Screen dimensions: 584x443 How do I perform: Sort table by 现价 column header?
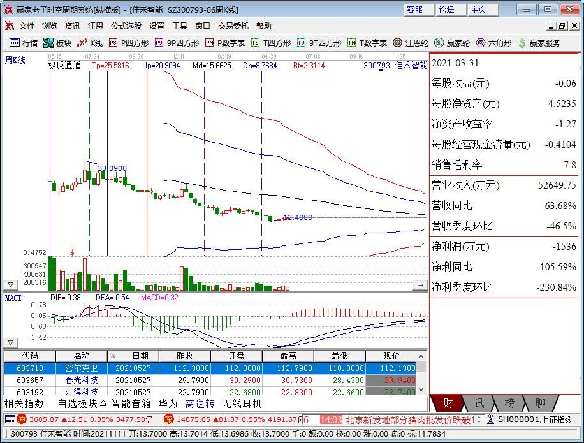tap(391, 356)
